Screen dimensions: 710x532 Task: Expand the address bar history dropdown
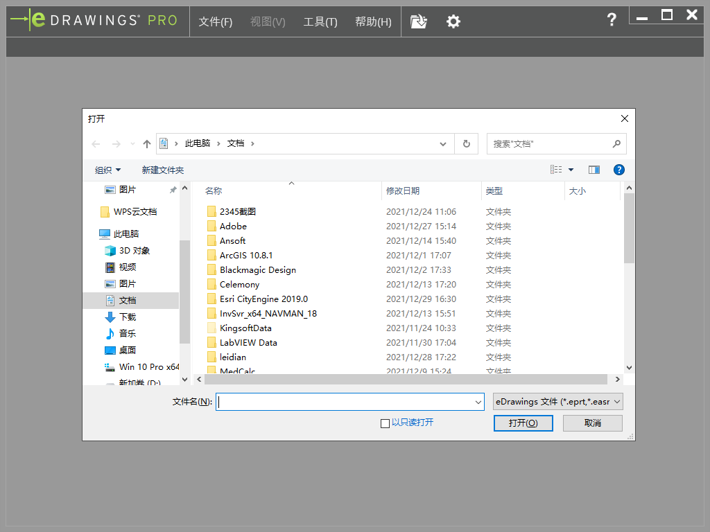443,144
